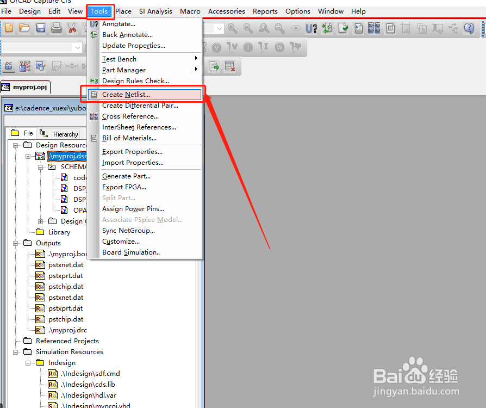This screenshot has height=408, width=486.
Task: Click the Back Annotate toolbar icon
Action: click(327, 28)
